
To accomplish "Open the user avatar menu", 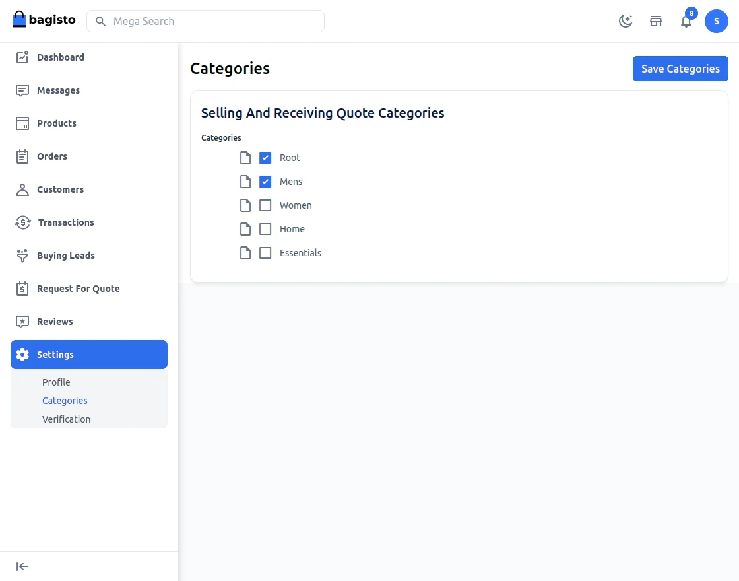I will pyautogui.click(x=717, y=21).
